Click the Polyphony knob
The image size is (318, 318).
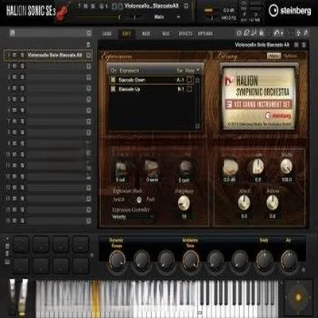point(184,204)
